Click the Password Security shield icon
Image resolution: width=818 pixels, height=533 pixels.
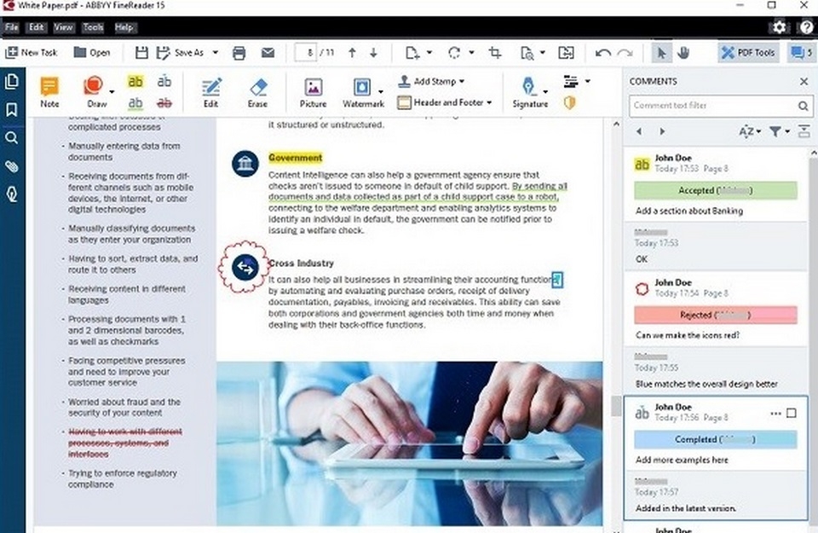(569, 103)
